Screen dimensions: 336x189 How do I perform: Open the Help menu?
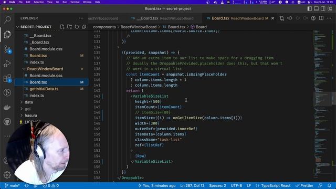[98, 2]
